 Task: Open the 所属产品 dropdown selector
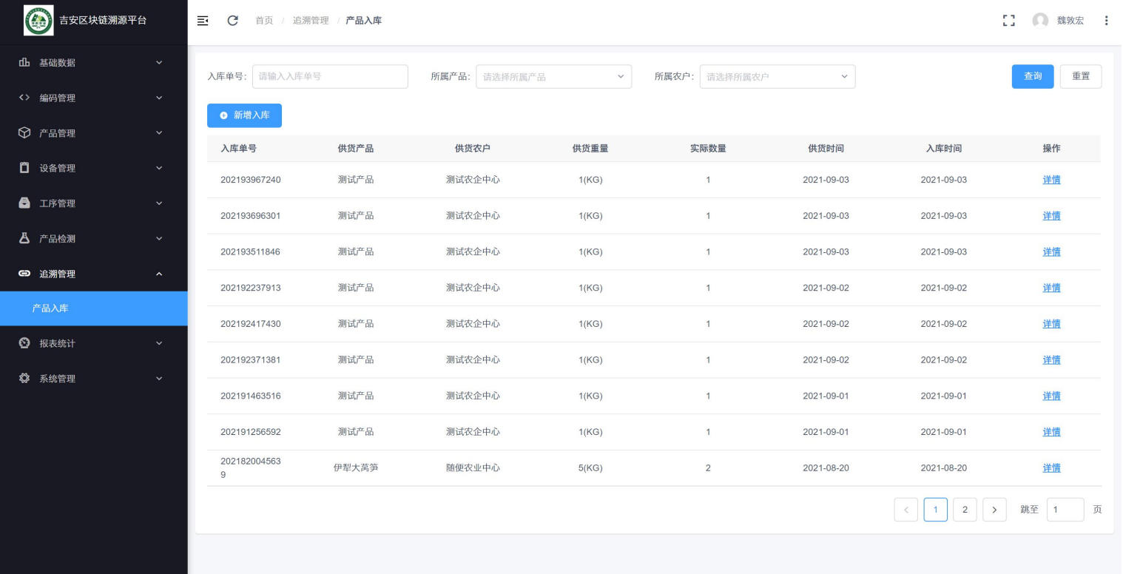click(553, 77)
